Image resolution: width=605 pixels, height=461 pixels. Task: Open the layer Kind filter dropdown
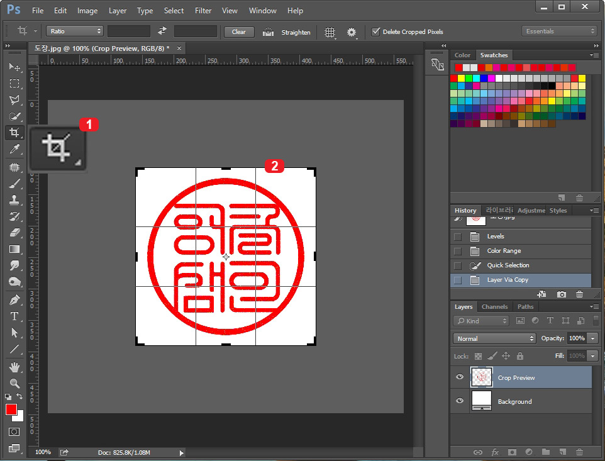click(x=481, y=321)
